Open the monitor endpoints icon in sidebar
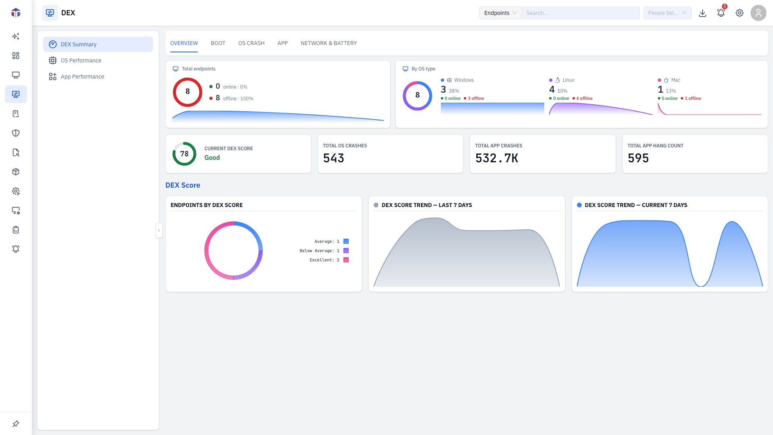 click(16, 75)
